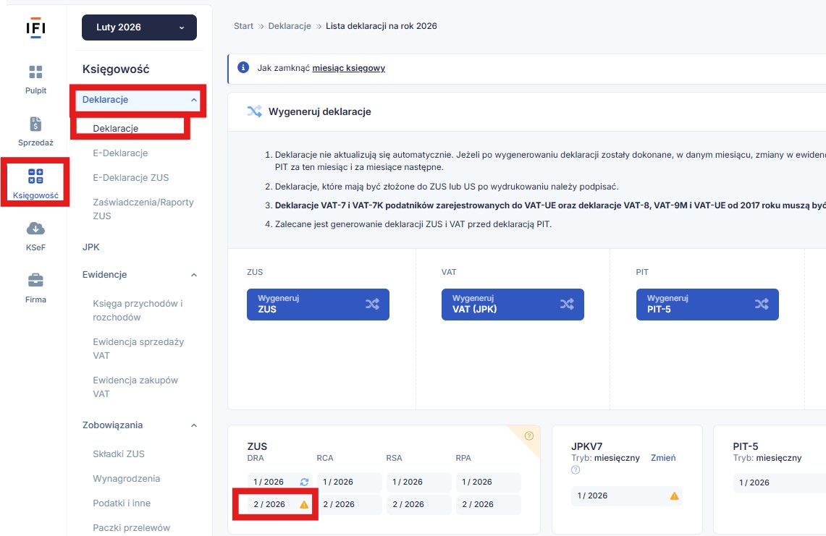Open the KSeF cloud icon
826x536 pixels.
[35, 229]
